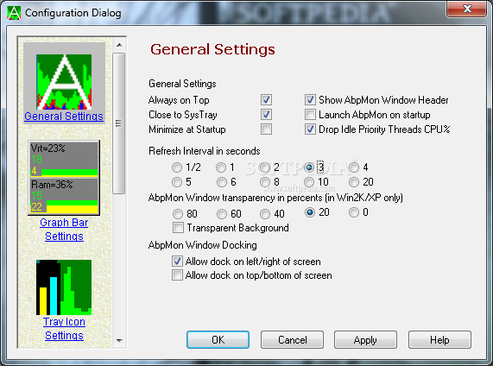Screen dimensions: 493x366
Task: Open the General Settings link
Action: click(64, 117)
